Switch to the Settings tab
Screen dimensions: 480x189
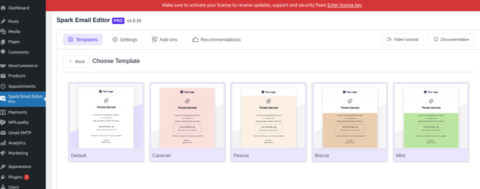(125, 39)
